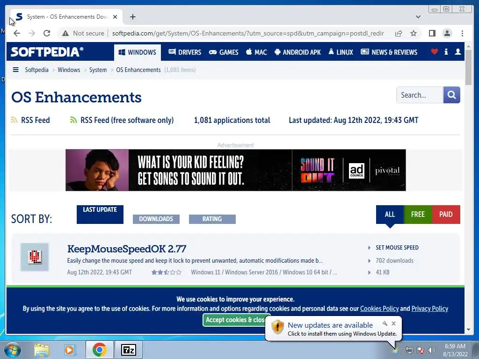Open KeepMouseSpeedOK 2.77 title link
The width and height of the screenshot is (479, 359).
126,249
